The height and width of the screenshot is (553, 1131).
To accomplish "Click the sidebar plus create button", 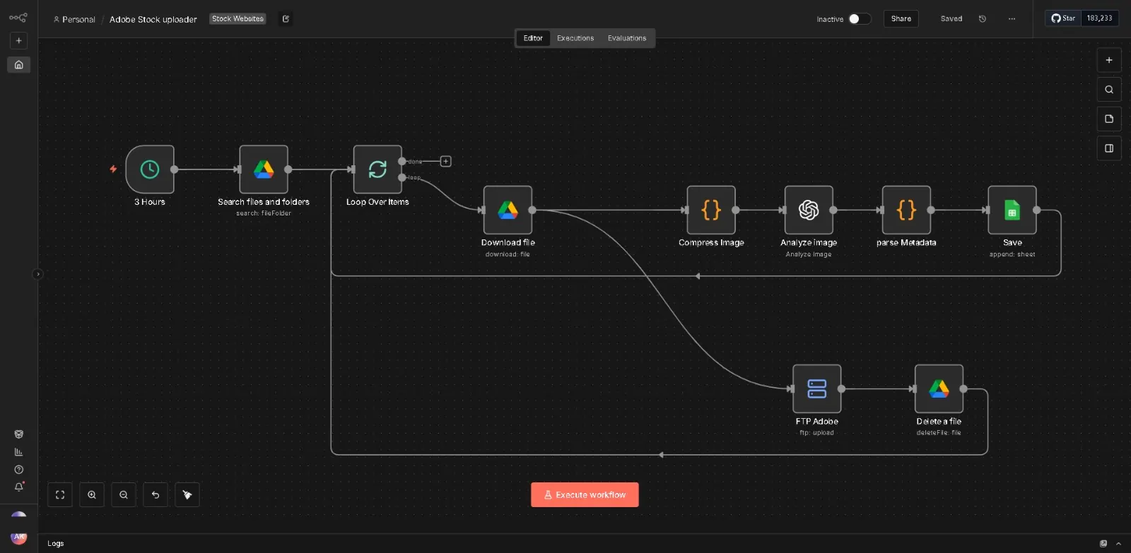I will pyautogui.click(x=19, y=41).
